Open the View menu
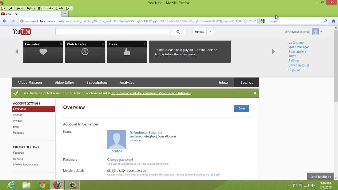Screen dimensions: 338x190 (x=20, y=8)
